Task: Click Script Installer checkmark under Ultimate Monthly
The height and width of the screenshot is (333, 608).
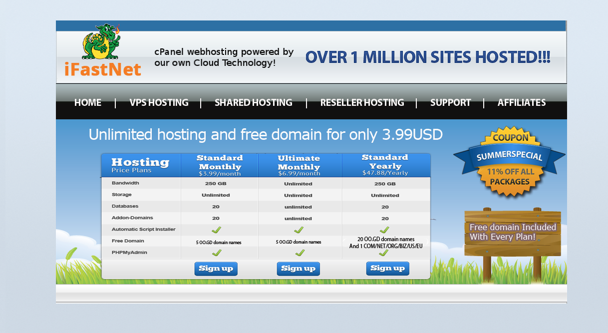Action: [299, 230]
